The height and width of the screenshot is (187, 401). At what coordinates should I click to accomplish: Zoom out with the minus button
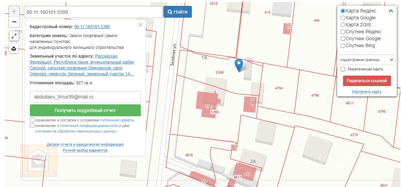(14, 22)
